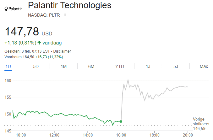213x140 pixels.
Task: Open the 1J one-year chart tab
Action: coord(148,66)
